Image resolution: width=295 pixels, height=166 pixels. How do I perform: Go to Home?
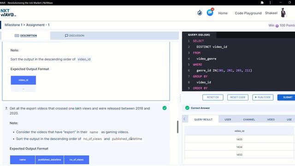tap(223, 13)
